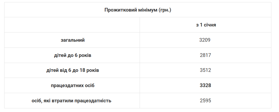Click the bold value 3328

(205, 86)
